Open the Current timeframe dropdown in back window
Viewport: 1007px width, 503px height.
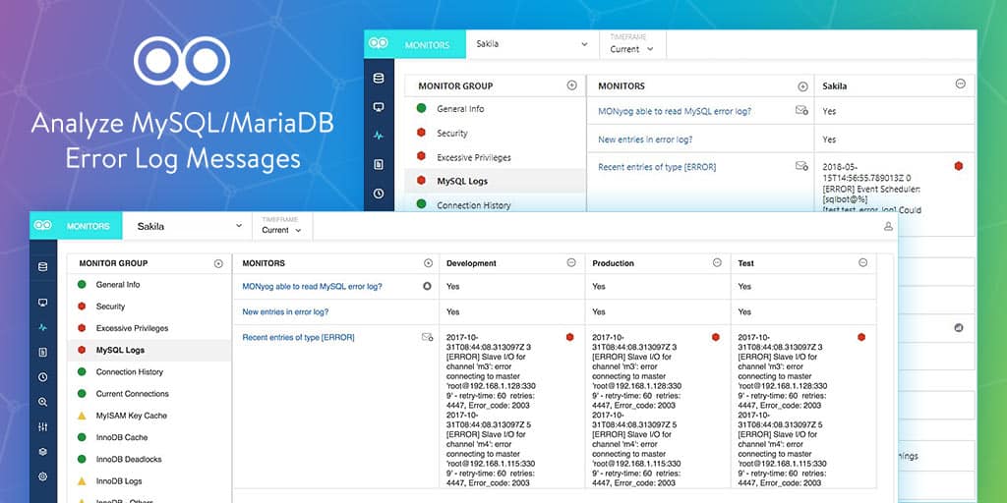coord(632,44)
